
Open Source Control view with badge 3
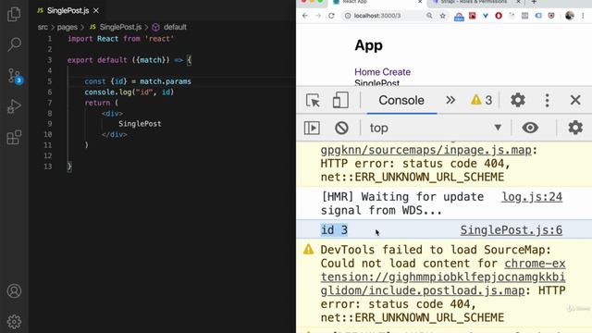click(x=15, y=76)
